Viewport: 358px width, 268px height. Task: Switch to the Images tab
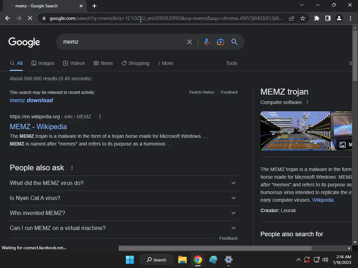coord(43,64)
